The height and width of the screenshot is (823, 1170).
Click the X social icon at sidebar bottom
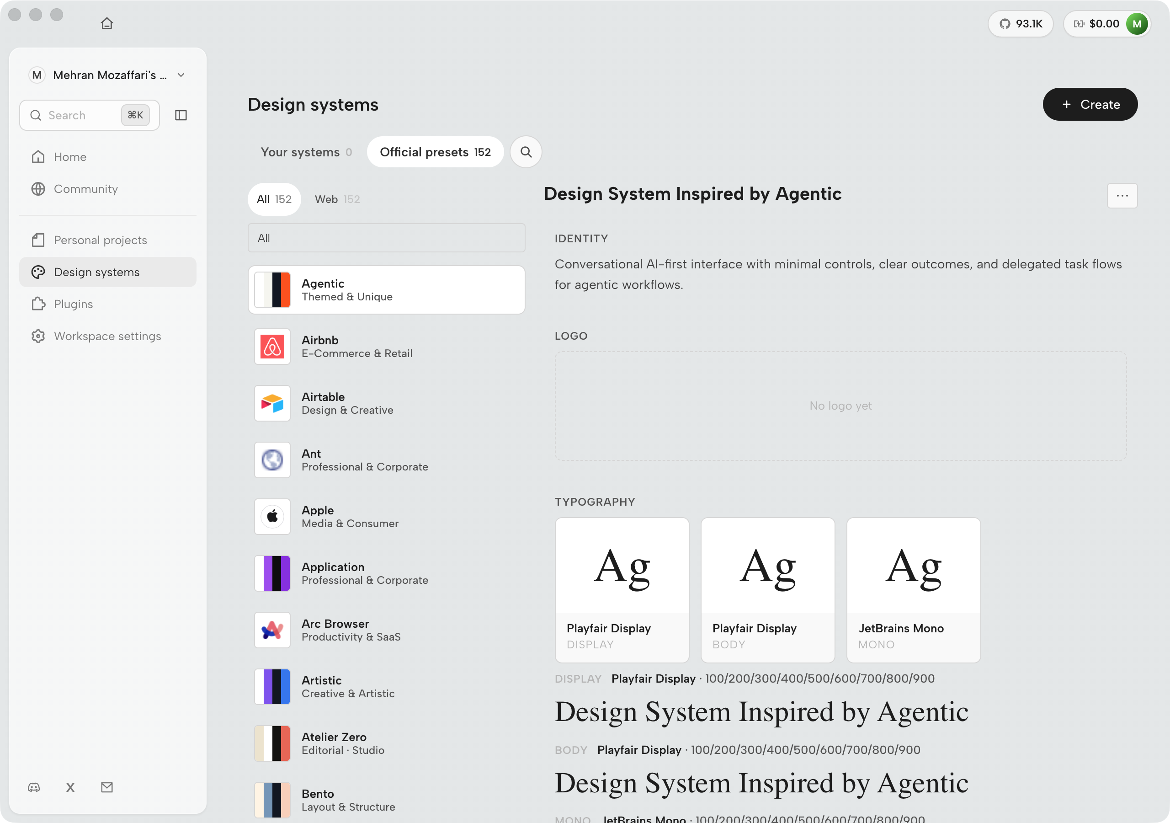70,787
